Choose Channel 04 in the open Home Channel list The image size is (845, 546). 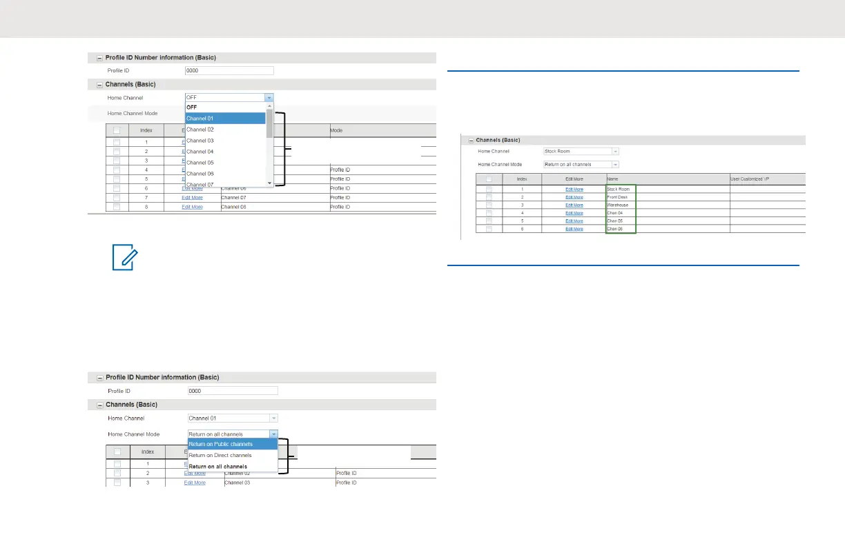click(225, 152)
